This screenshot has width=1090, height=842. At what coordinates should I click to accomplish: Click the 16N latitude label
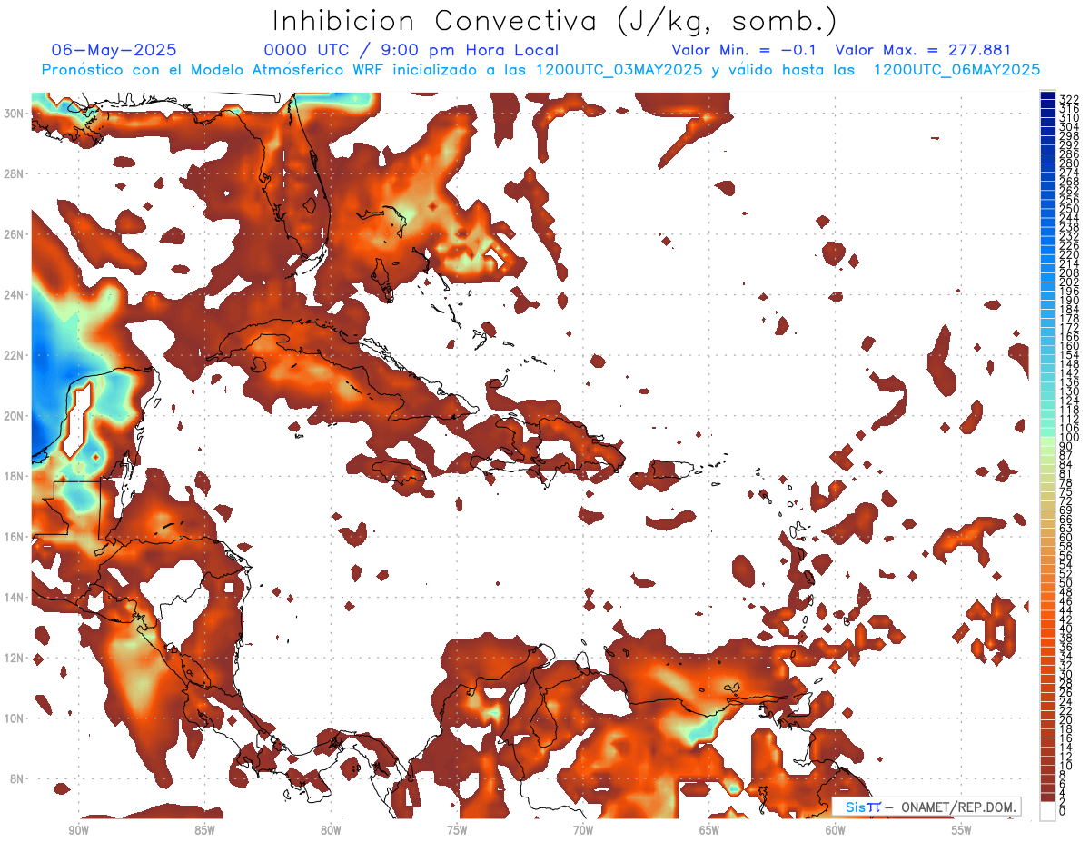pos(15,537)
